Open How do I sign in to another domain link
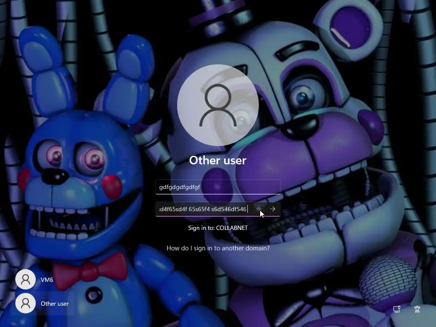 [218, 248]
